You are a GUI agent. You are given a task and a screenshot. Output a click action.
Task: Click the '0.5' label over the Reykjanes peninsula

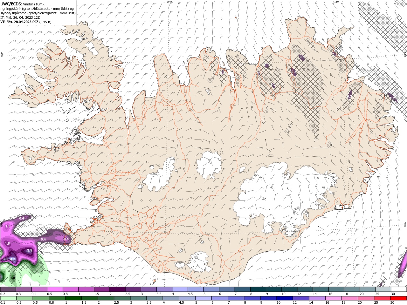click(66, 239)
